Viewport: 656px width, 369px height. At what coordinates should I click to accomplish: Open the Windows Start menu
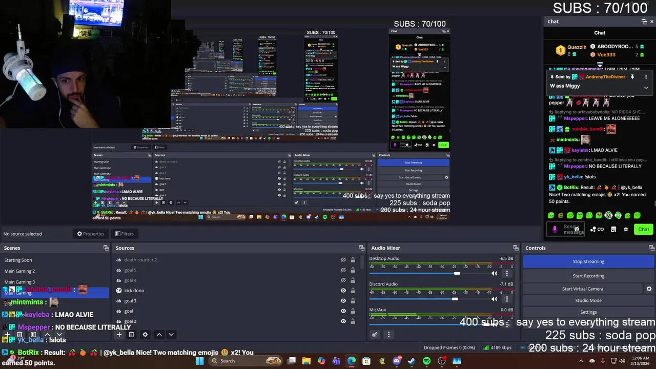click(200, 361)
